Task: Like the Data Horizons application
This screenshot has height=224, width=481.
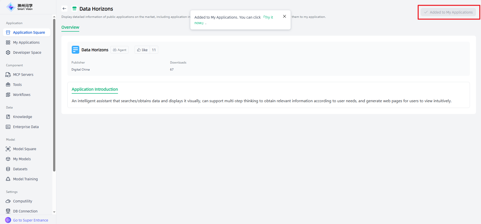Action: (142, 50)
